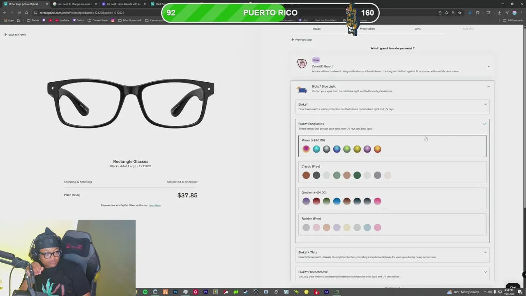Choose the sage green Classic tint swatch

click(337, 176)
